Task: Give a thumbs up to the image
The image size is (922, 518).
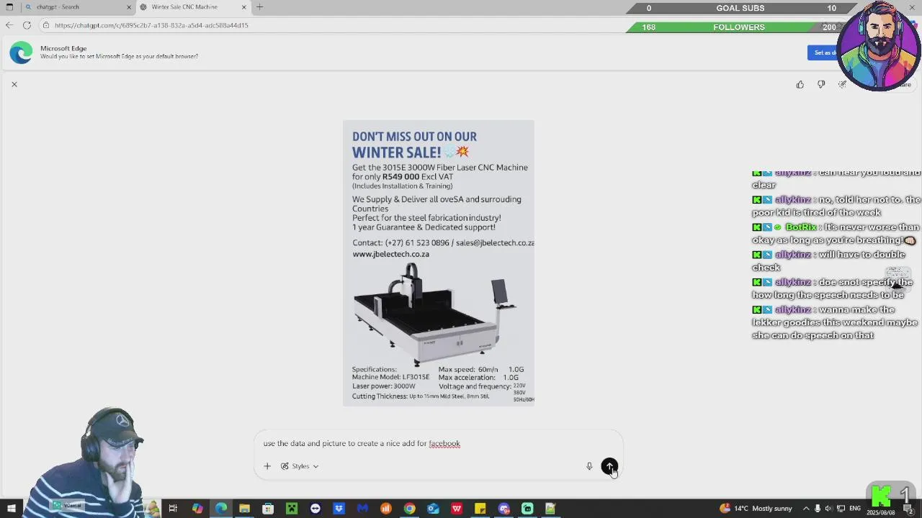Action: point(800,84)
